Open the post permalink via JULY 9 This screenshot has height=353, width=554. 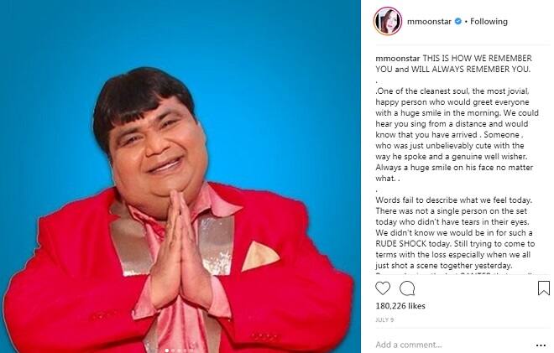coord(384,319)
